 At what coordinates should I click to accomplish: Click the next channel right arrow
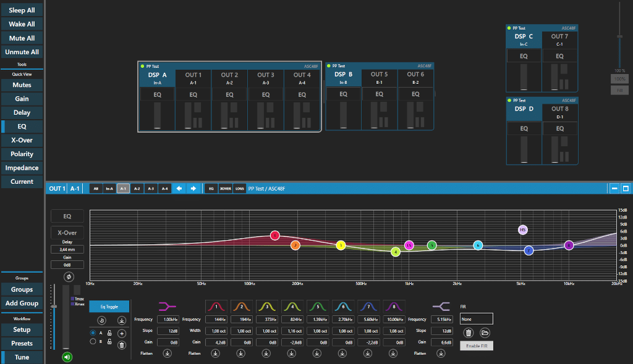click(193, 188)
